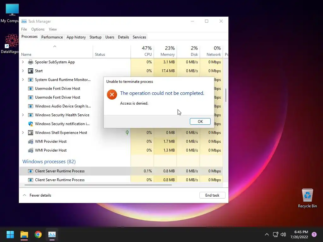Screen dimensions: 323x242
Task: Click the End task button
Action: click(x=212, y=195)
